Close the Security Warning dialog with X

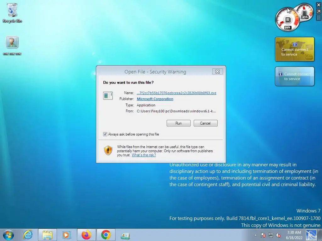[218, 72]
